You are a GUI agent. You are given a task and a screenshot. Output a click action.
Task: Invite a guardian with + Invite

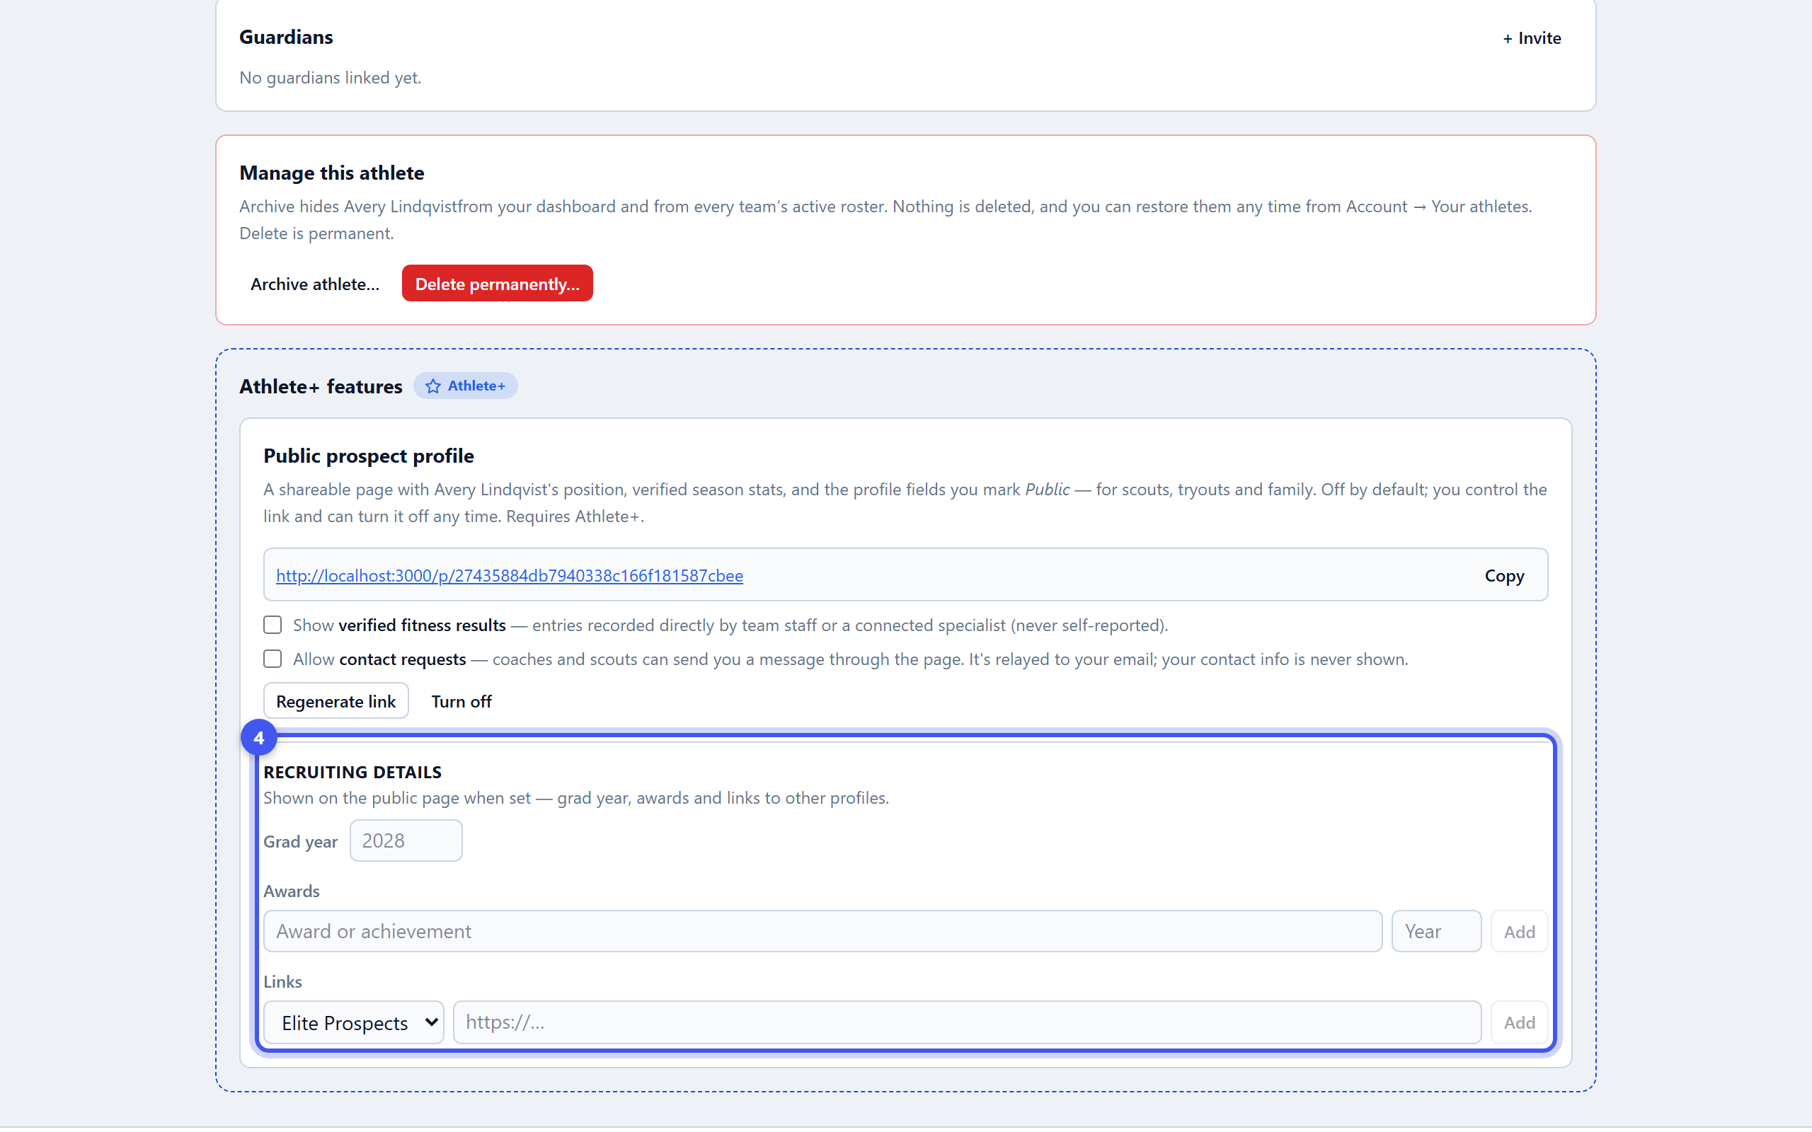click(1531, 38)
